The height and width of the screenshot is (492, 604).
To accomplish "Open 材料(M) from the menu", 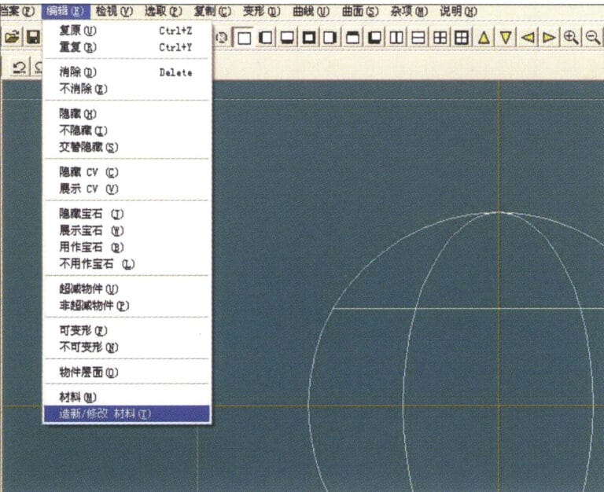I will pyautogui.click(x=127, y=397).
